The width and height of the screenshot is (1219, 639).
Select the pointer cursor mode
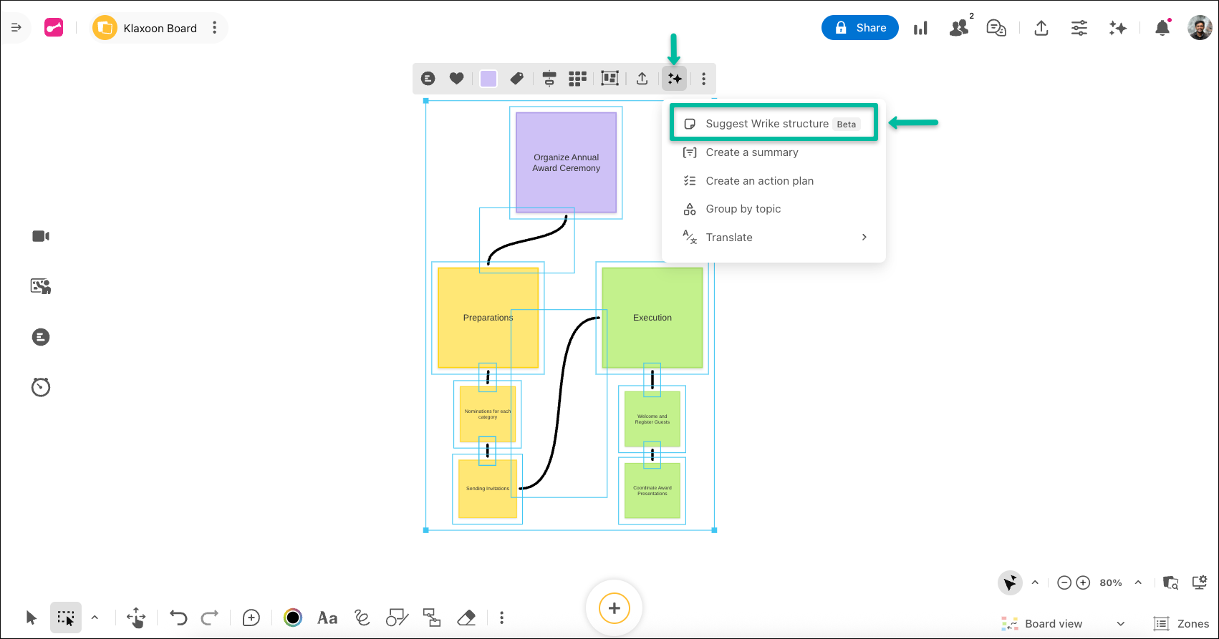click(x=32, y=618)
